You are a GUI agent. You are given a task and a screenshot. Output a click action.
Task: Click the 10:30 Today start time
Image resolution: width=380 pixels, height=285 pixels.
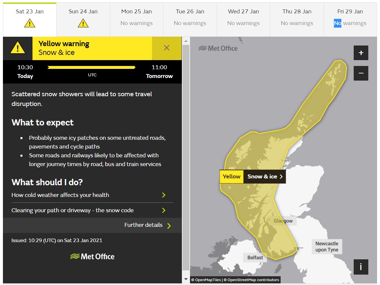coord(25,71)
